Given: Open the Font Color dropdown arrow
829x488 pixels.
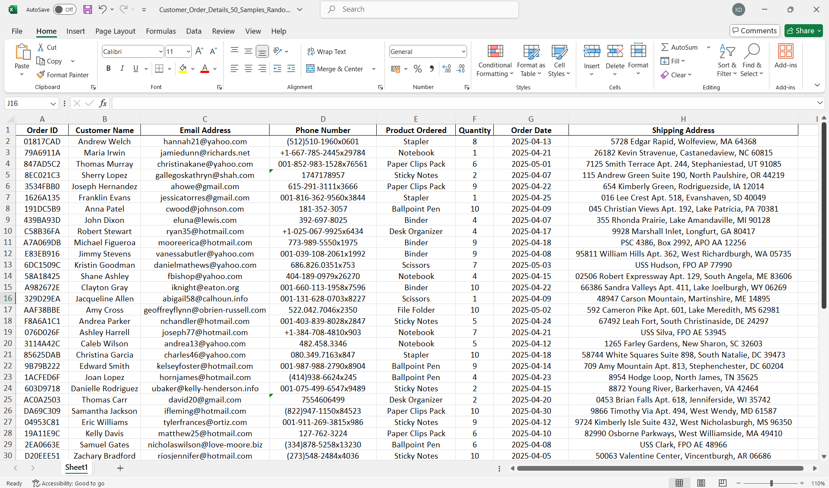Looking at the screenshot, I should coord(215,69).
